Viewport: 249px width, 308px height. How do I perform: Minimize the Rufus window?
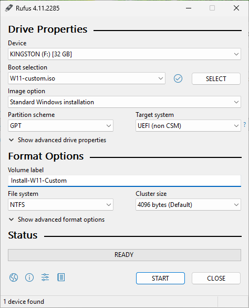coord(189,8)
